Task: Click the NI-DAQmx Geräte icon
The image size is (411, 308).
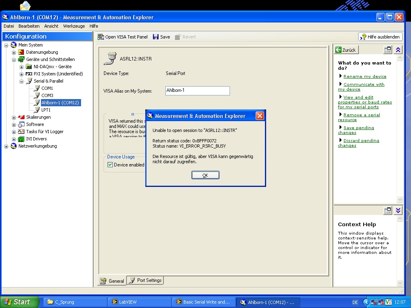Action: coord(29,67)
